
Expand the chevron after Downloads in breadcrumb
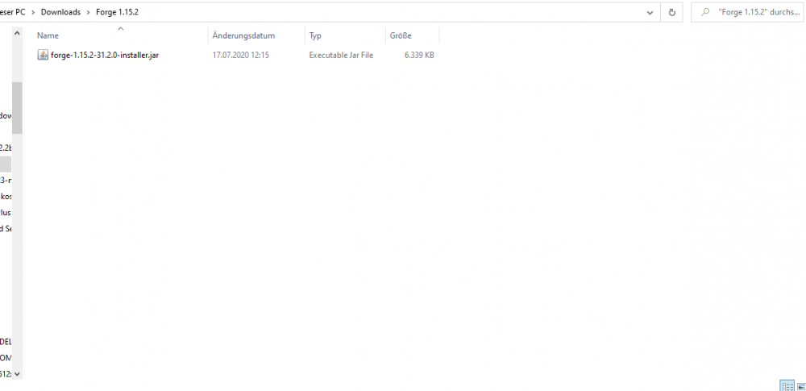pyautogui.click(x=88, y=12)
